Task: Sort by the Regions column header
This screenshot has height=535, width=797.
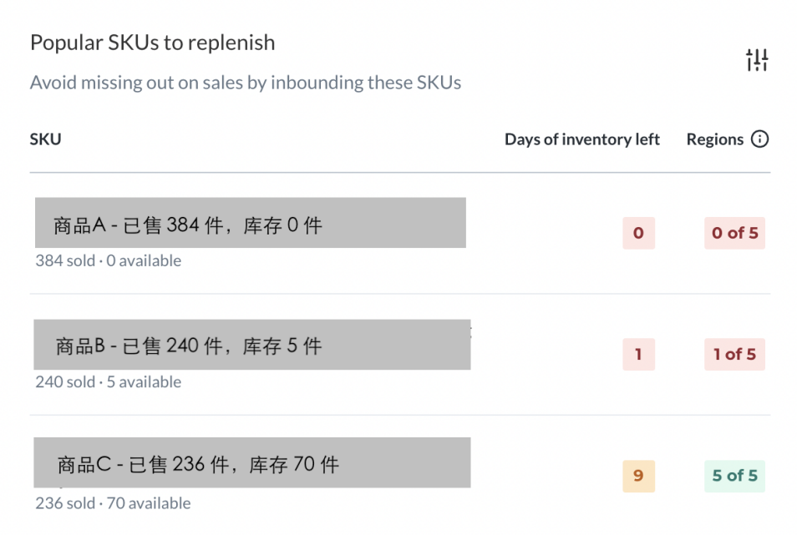Action: click(x=713, y=139)
